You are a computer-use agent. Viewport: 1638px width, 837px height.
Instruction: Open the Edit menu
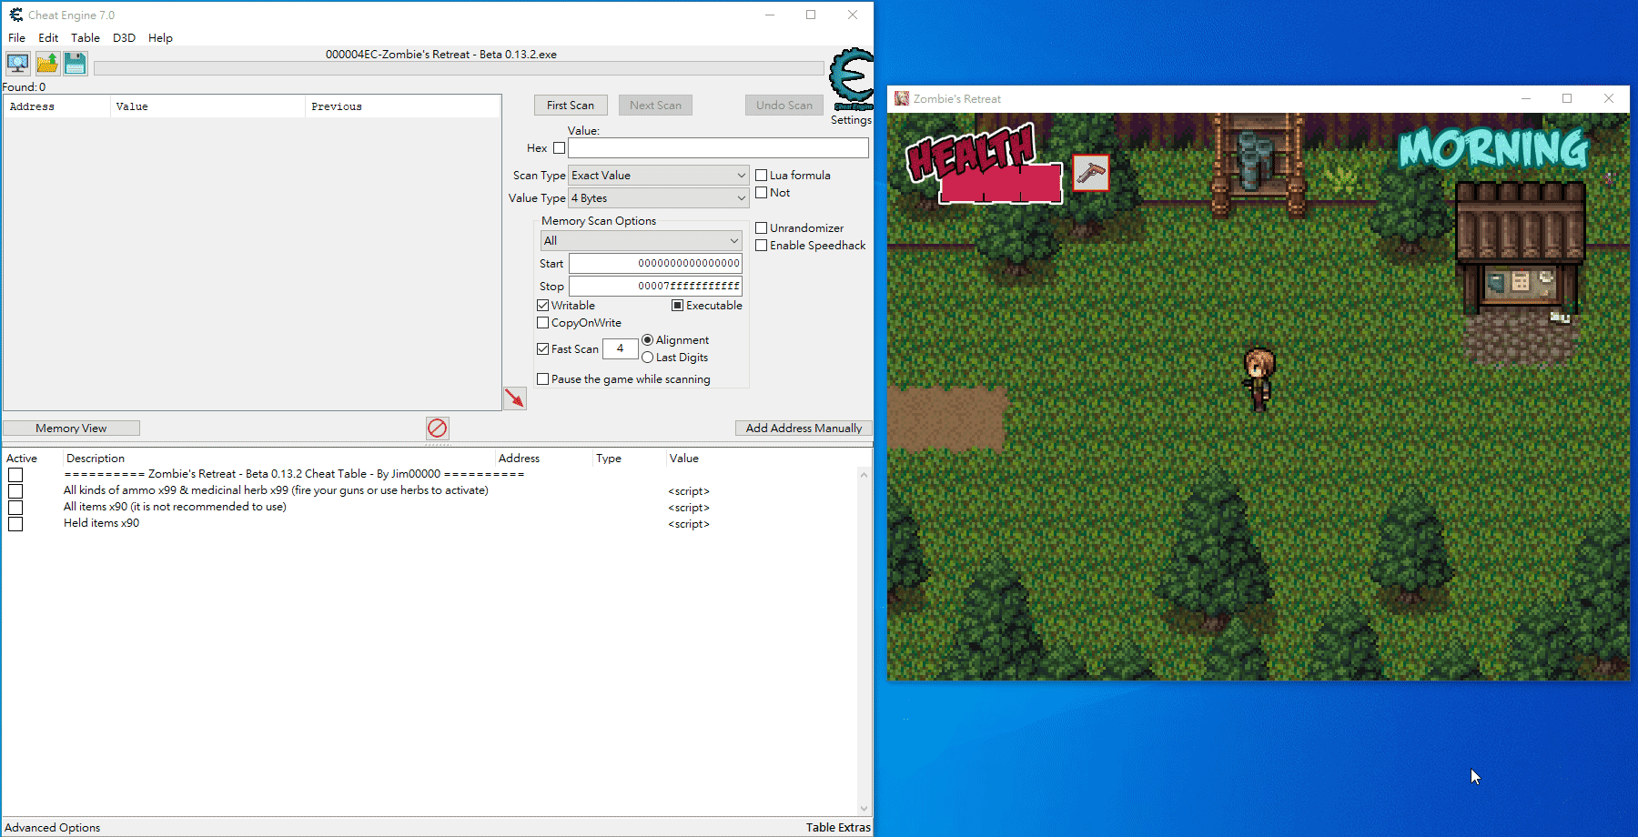click(48, 38)
